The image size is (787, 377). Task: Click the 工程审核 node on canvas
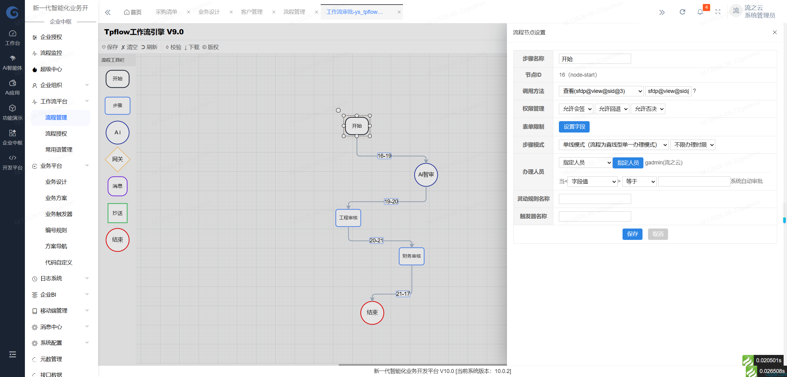[x=348, y=218]
